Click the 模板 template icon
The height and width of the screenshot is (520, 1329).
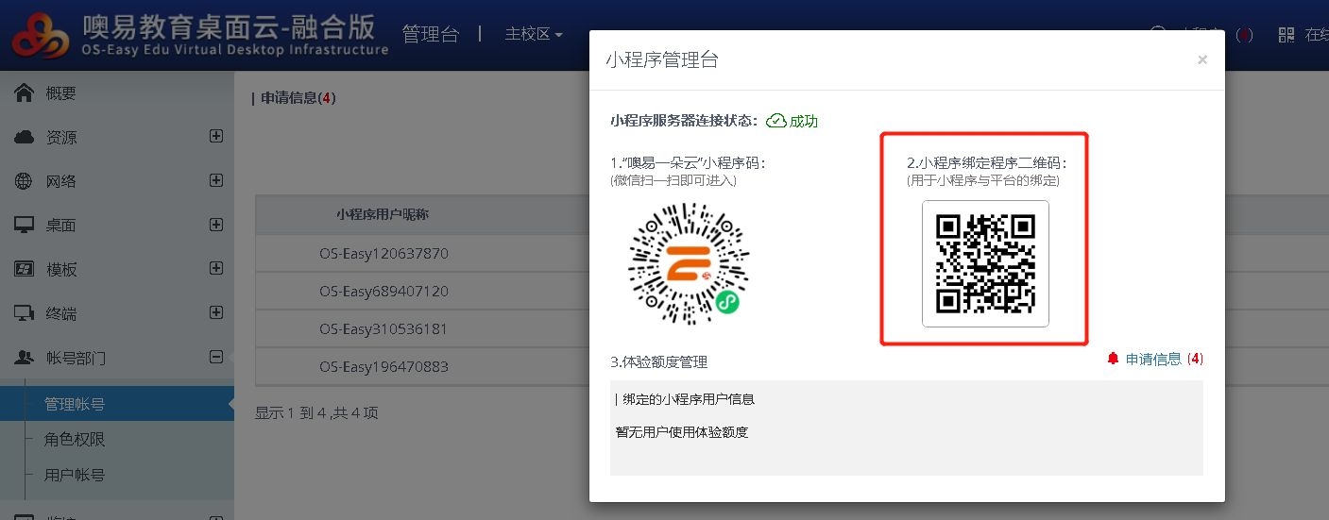click(x=25, y=269)
